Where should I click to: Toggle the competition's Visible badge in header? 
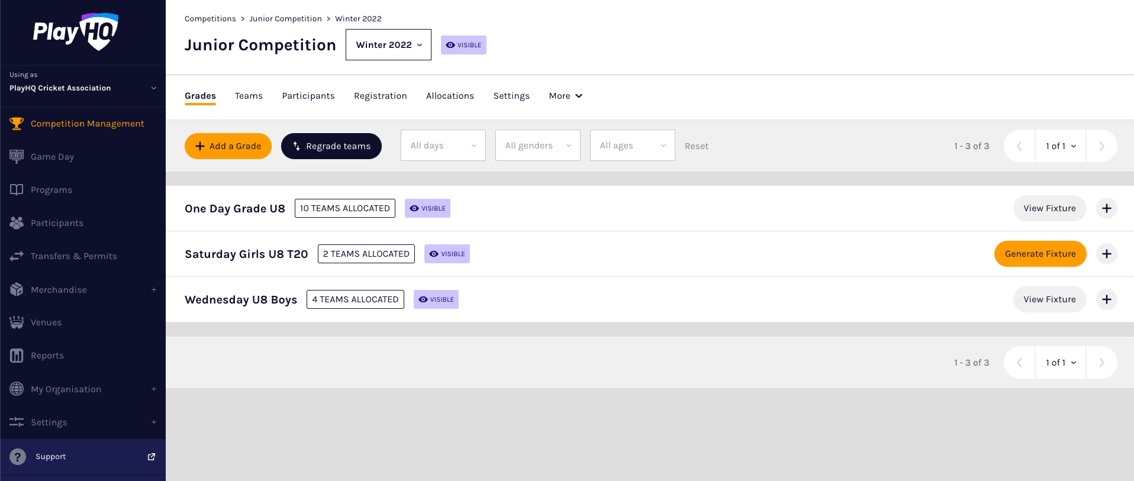[463, 45]
